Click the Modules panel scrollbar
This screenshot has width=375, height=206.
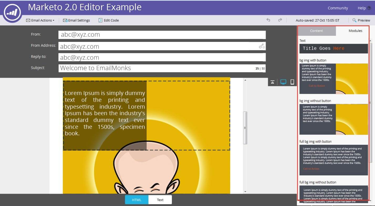point(371,103)
